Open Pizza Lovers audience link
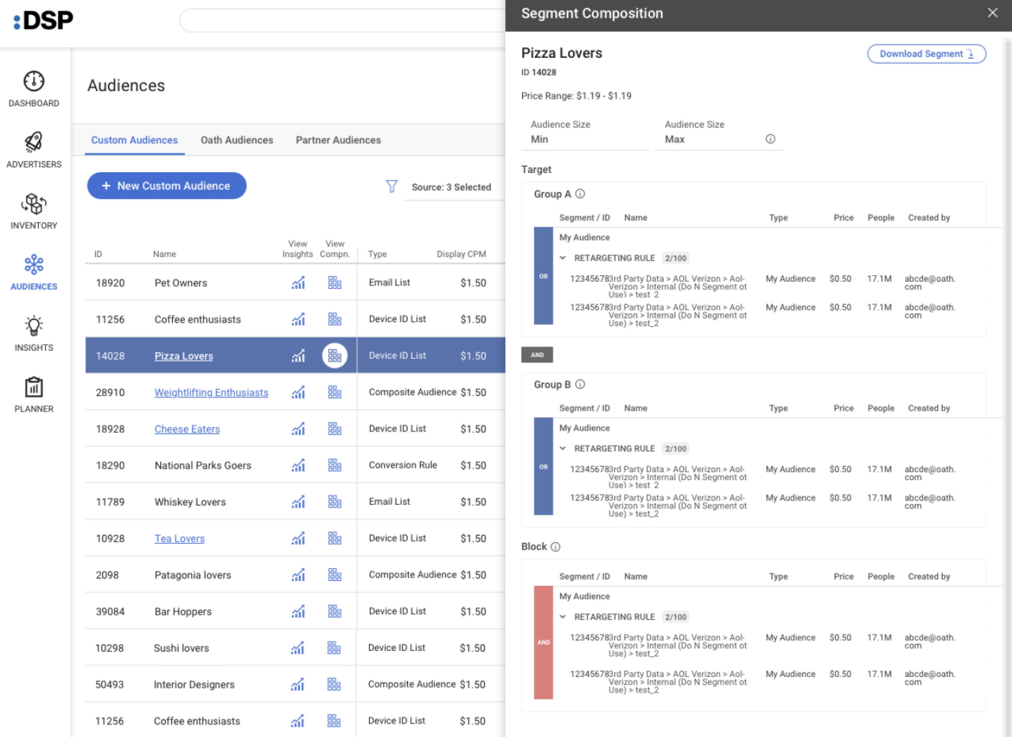 183,356
